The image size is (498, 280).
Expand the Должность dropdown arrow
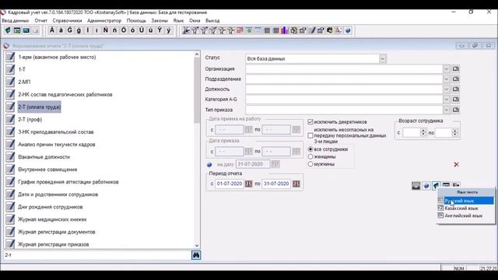[446, 89]
